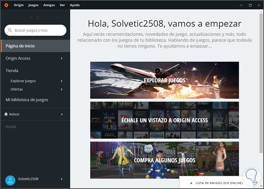Viewport: 264px width, 189px height.
Task: Click the Avisos bell icon
Action: coord(6,114)
